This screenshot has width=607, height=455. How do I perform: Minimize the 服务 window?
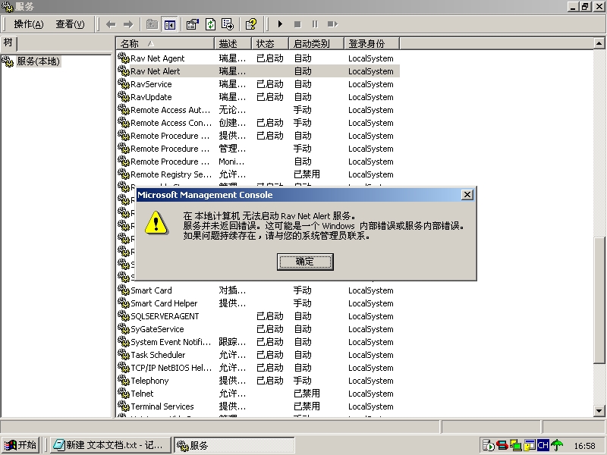pyautogui.click(x=573, y=7)
